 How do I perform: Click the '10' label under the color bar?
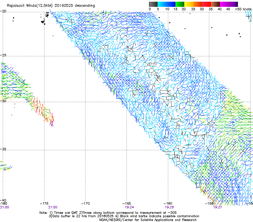point(167,9)
